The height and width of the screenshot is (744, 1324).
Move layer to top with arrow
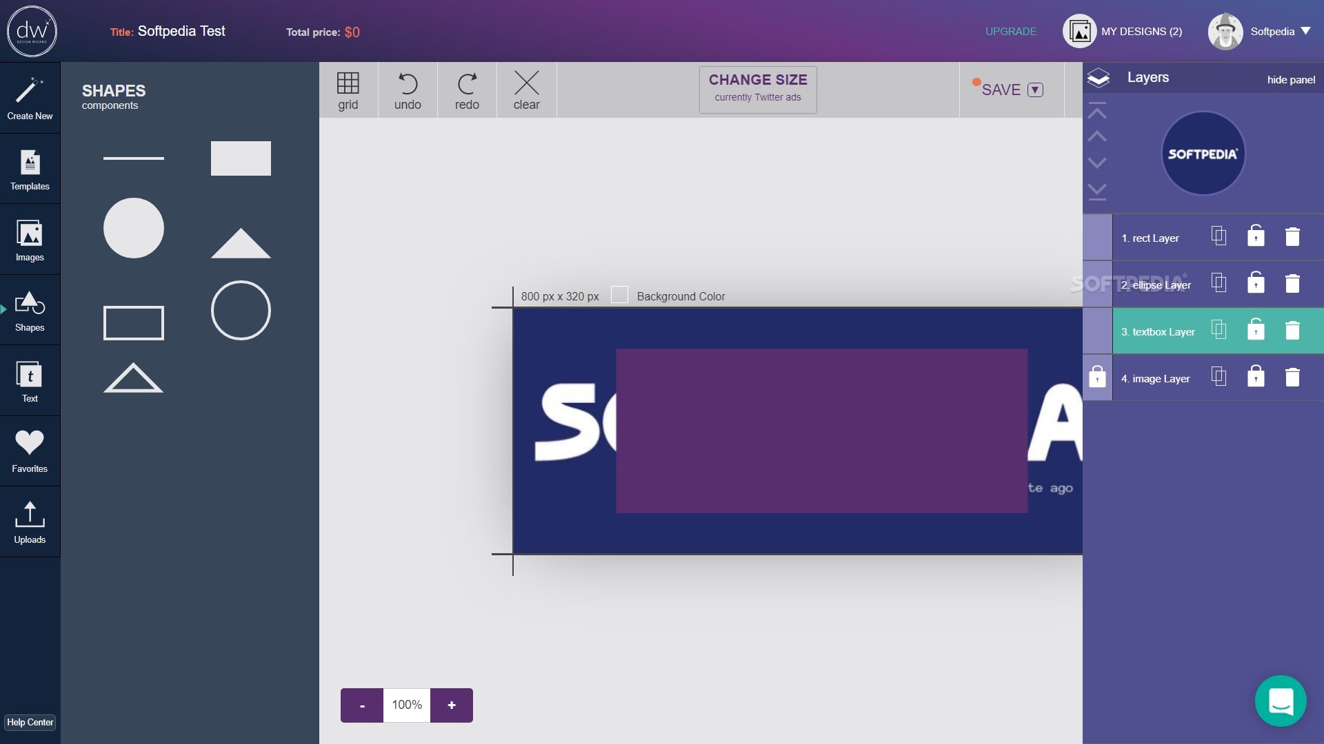(1097, 112)
